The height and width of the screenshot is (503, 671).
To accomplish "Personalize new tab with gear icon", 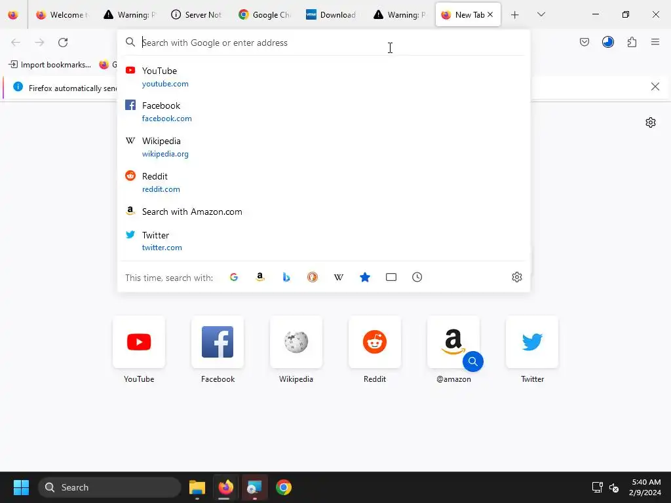I will tap(651, 122).
